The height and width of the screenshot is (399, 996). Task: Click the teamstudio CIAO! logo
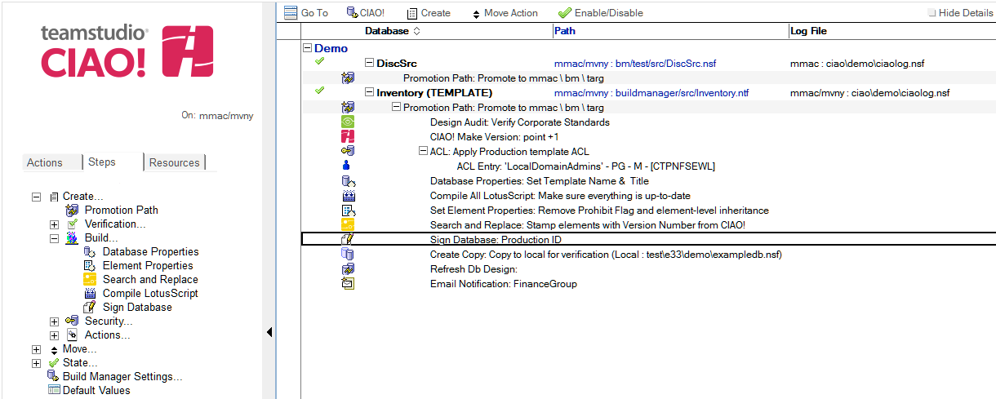[x=127, y=52]
